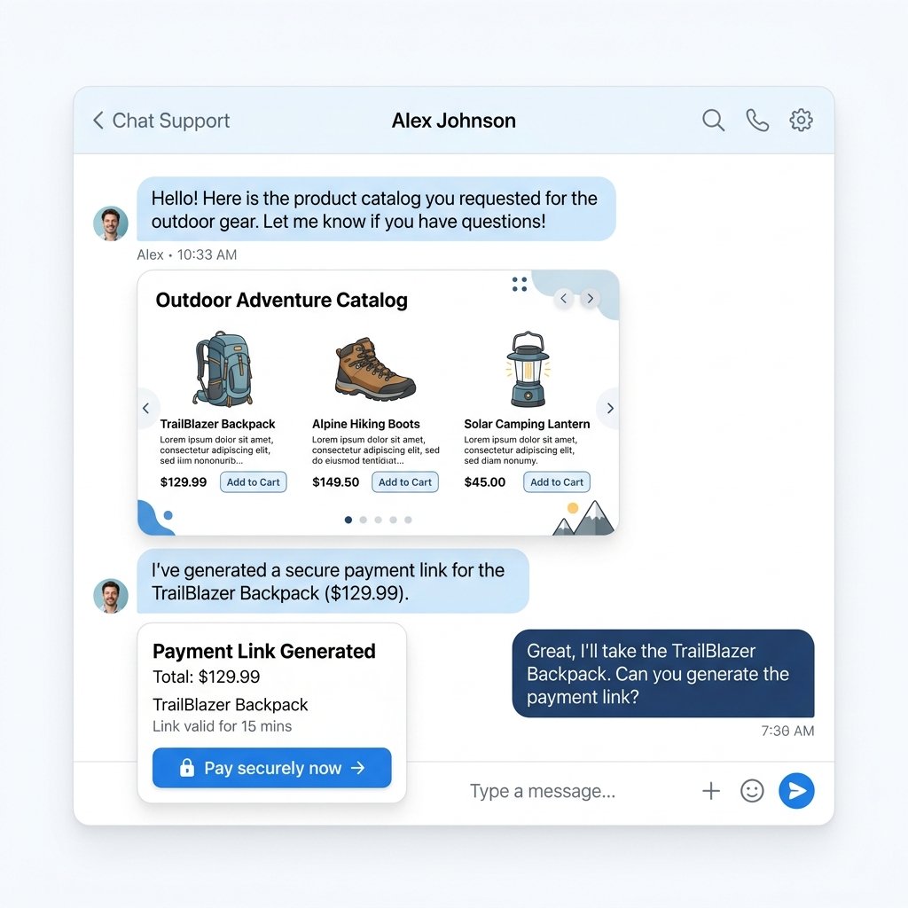The image size is (908, 908).
Task: Focus the Type a message field
Action: 543,791
